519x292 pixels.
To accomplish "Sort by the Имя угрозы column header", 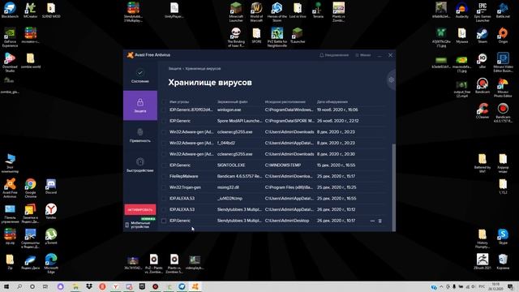I will [179, 102].
